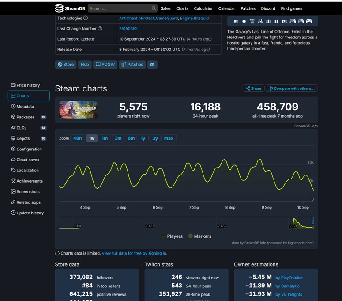This screenshot has height=301, width=342.
Task: Toggle Markers series in chart legend
Action: (199, 236)
